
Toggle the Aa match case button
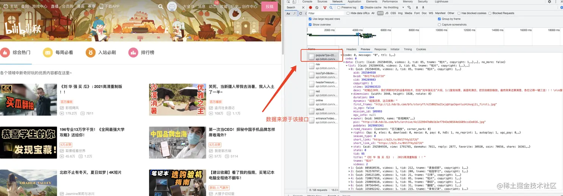(x=288, y=13)
